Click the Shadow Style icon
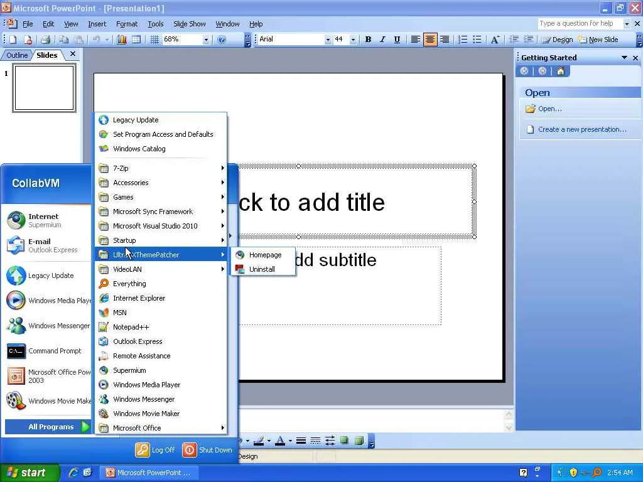Screen dimensions: 643x482 (345, 441)
